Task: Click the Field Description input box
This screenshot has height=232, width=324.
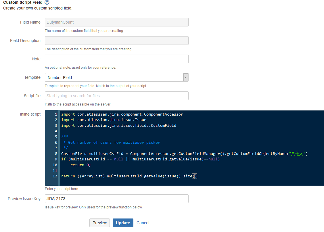Action: 116,41
